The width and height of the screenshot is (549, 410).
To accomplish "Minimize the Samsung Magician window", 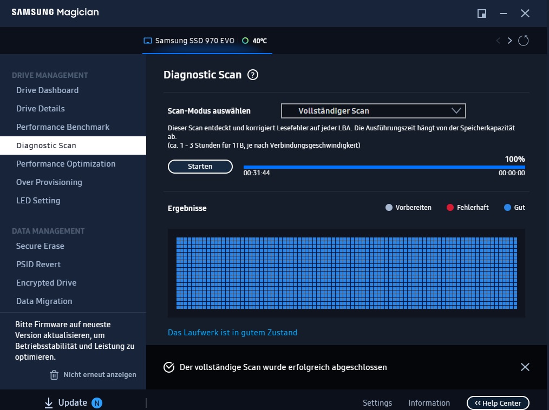I will (x=504, y=14).
